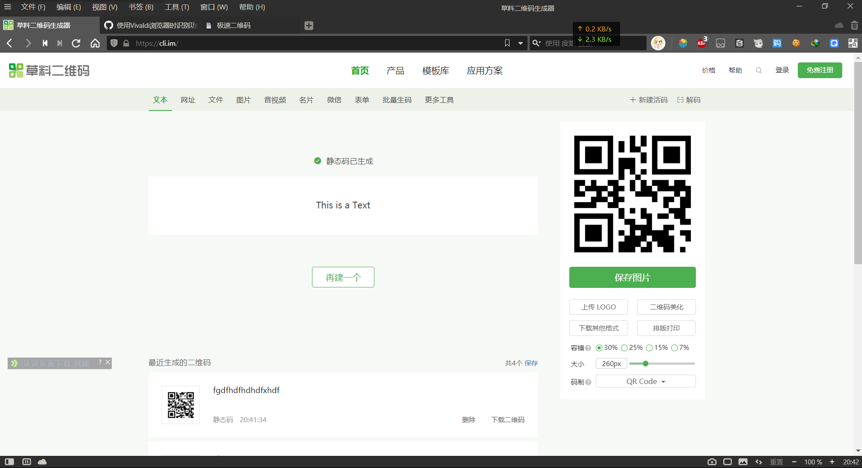
Task: Open the 文件 (F) menu
Action: click(33, 7)
